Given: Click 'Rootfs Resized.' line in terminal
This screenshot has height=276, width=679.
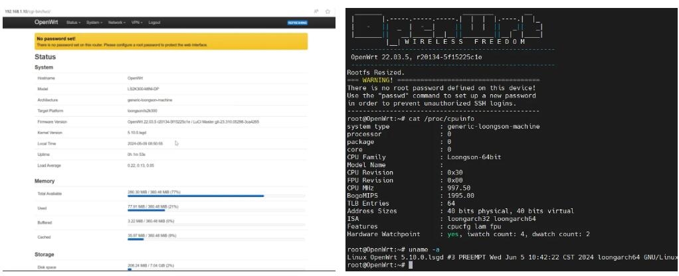Looking at the screenshot, I should coord(376,73).
